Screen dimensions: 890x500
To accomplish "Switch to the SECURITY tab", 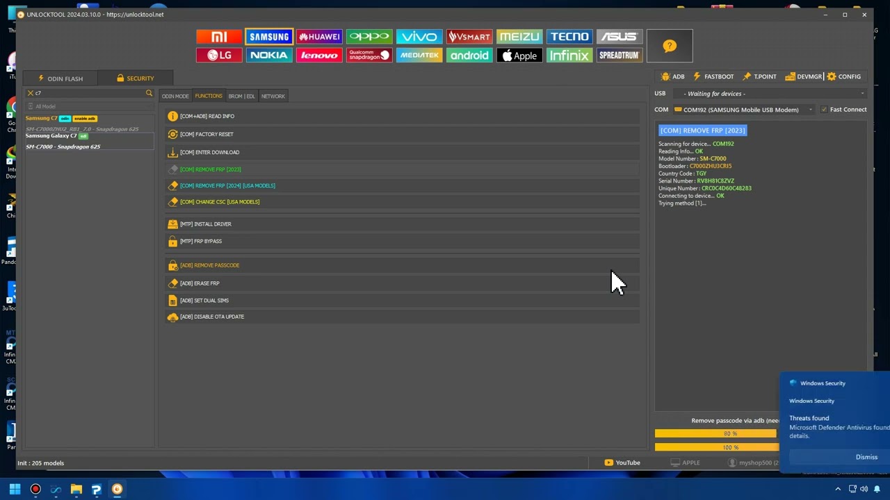I will 136,78.
